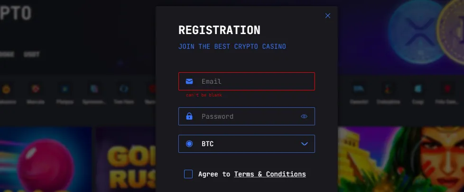Click the blue circle icon beside BTC
This screenshot has width=464, height=192.
tap(189, 144)
